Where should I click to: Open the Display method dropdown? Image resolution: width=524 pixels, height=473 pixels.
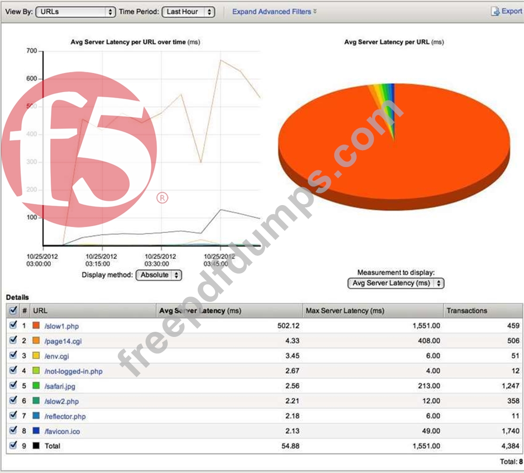coord(158,275)
